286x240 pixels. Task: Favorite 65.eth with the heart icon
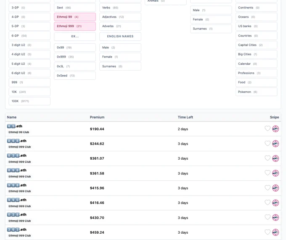pyautogui.click(x=267, y=129)
